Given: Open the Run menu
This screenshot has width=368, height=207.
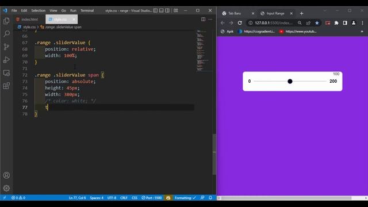Looking at the screenshot, I should (73, 10).
